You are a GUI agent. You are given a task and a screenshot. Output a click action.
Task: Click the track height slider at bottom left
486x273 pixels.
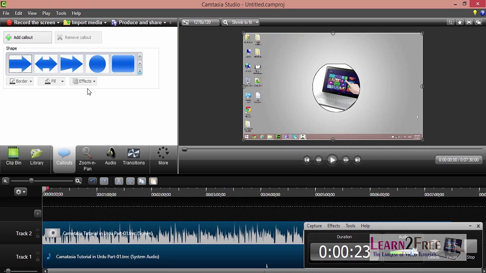click(8, 271)
